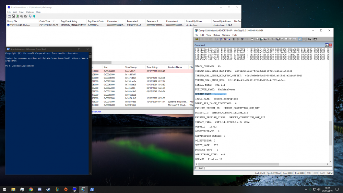Open Steam from the taskbar
This screenshot has height=193, width=343.
tap(48, 190)
